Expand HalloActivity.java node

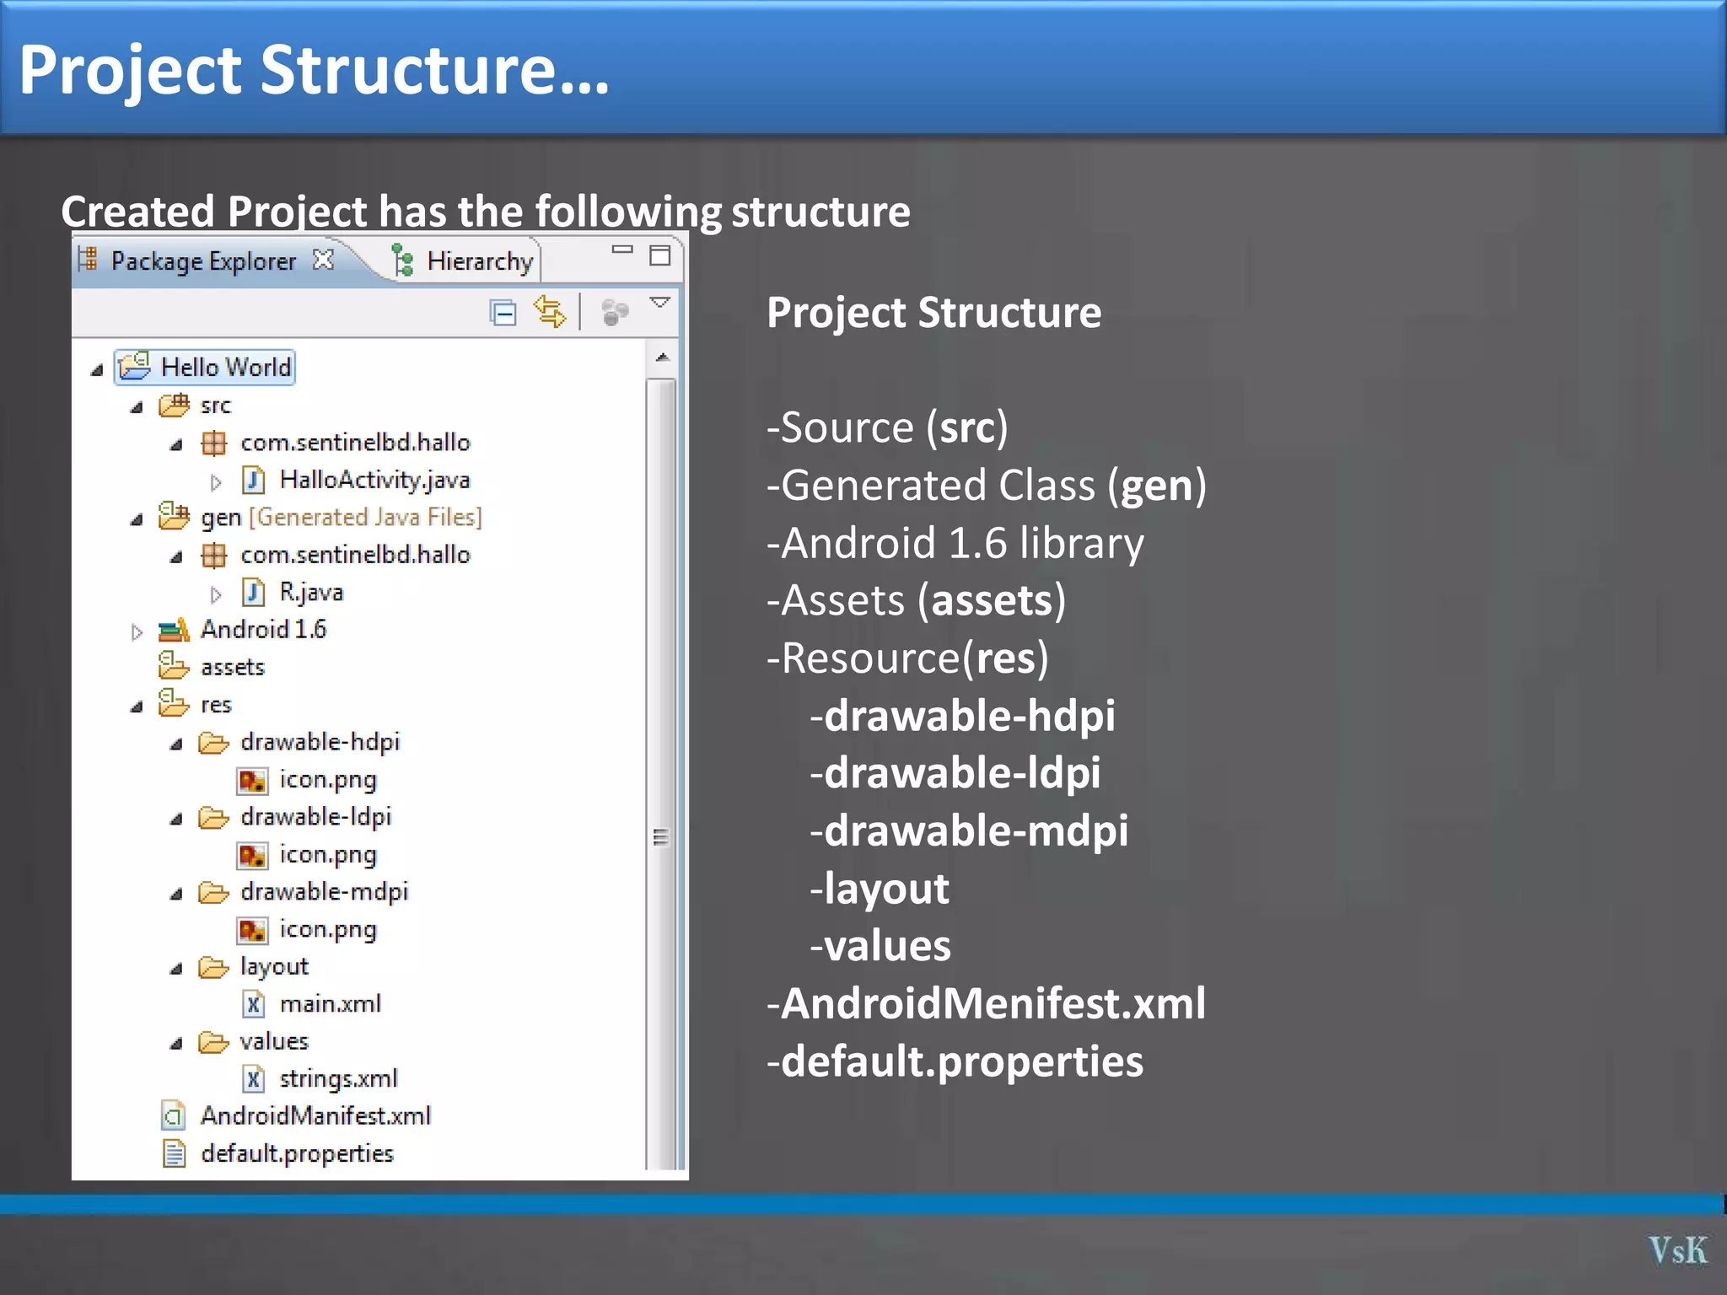216,482
